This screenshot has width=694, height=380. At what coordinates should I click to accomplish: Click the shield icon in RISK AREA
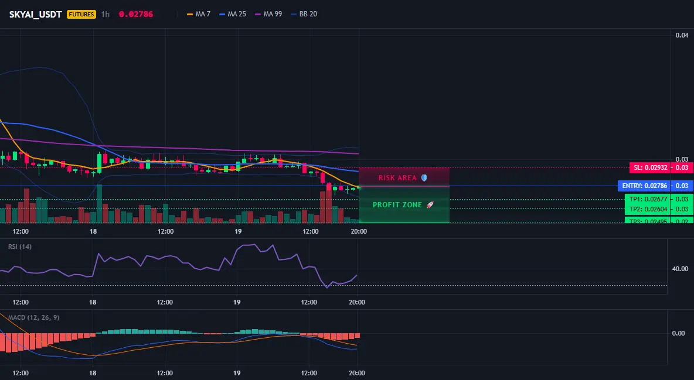[x=424, y=178]
